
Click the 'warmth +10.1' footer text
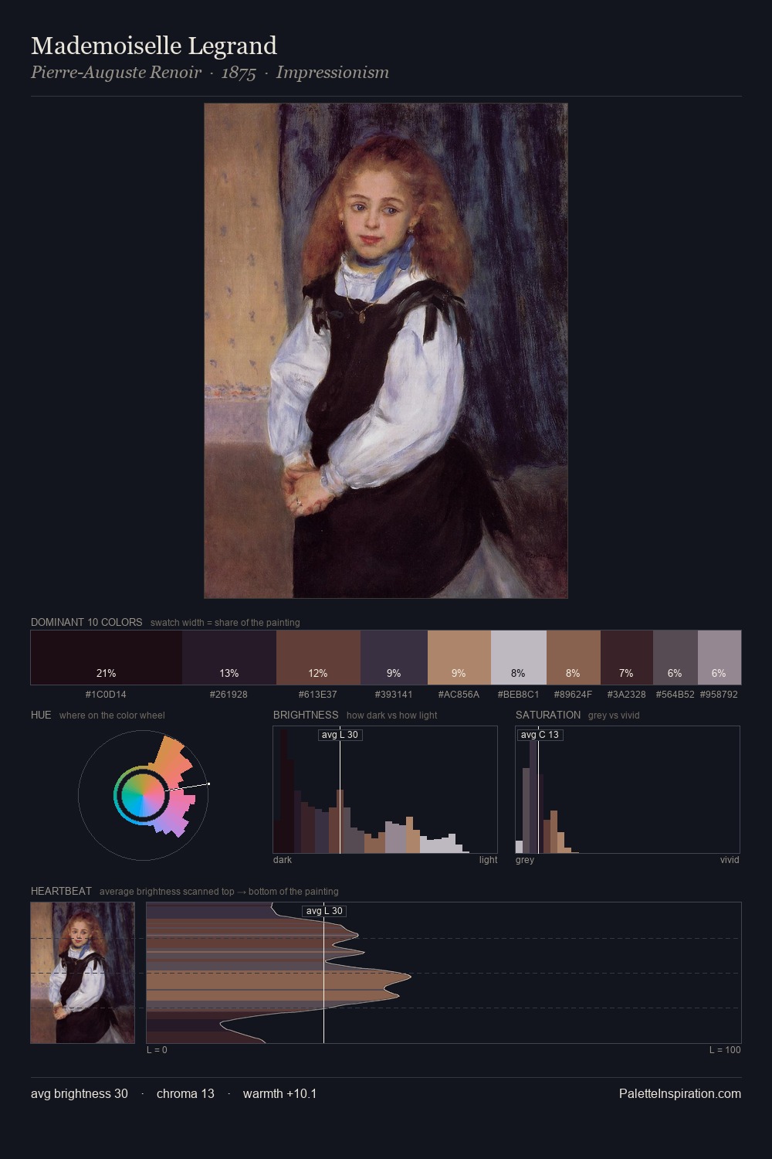coord(279,1093)
